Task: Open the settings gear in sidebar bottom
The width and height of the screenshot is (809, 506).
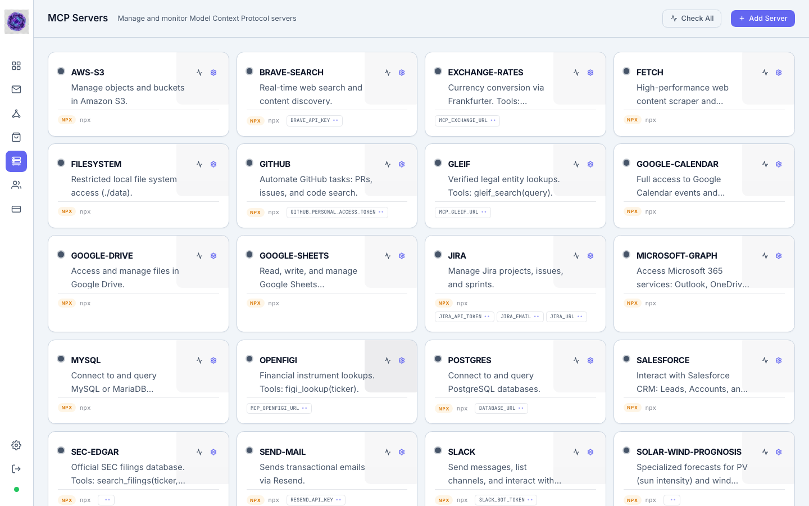Action: 16,445
